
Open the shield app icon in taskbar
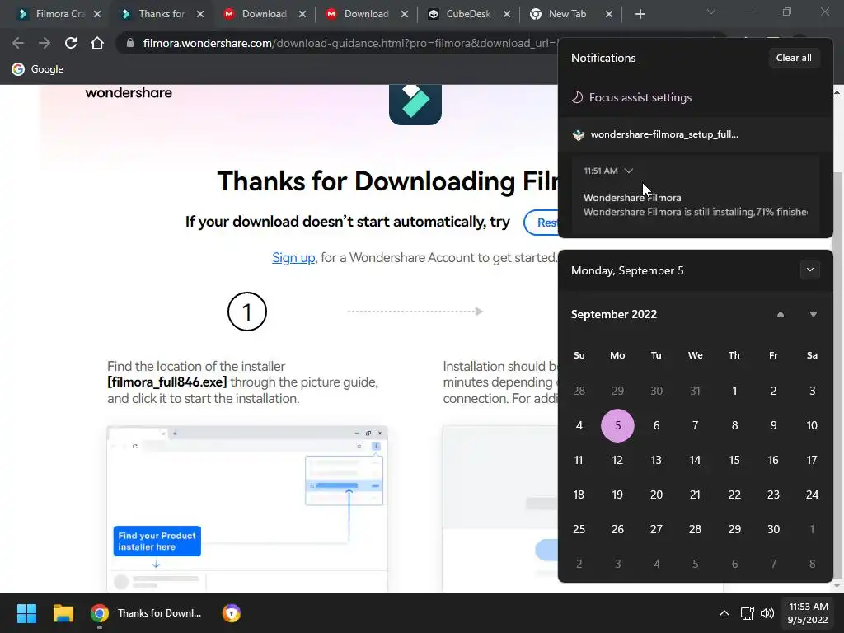[x=232, y=613]
